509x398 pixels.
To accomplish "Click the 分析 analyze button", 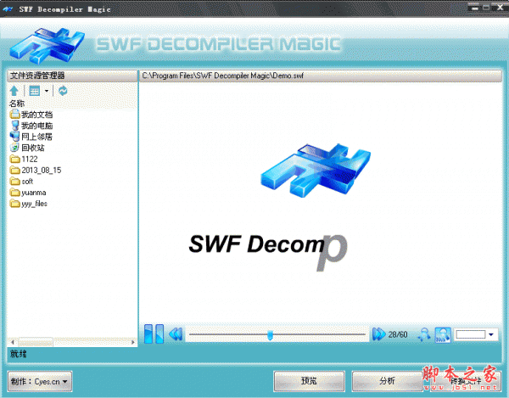I will (387, 381).
